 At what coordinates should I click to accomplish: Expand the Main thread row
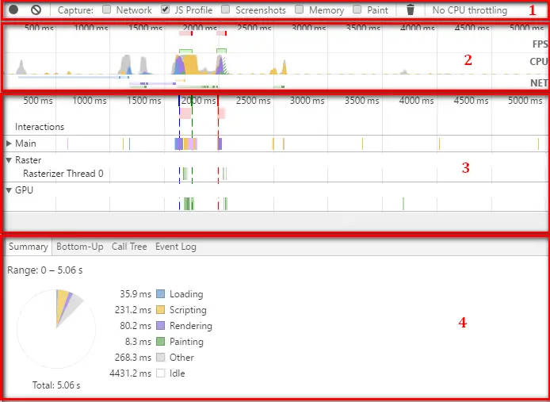pos(9,144)
